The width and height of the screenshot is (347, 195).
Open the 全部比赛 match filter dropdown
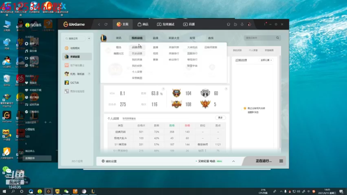pos(266,60)
